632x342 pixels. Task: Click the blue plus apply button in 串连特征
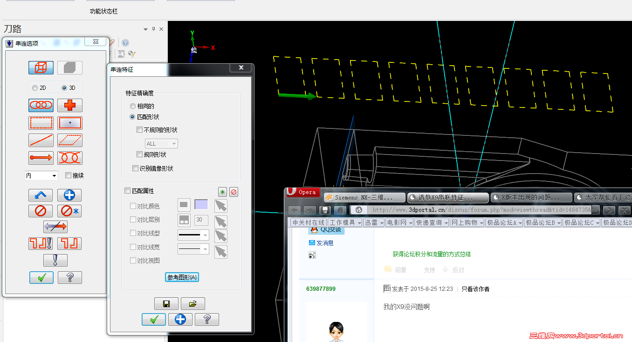[x=180, y=319]
